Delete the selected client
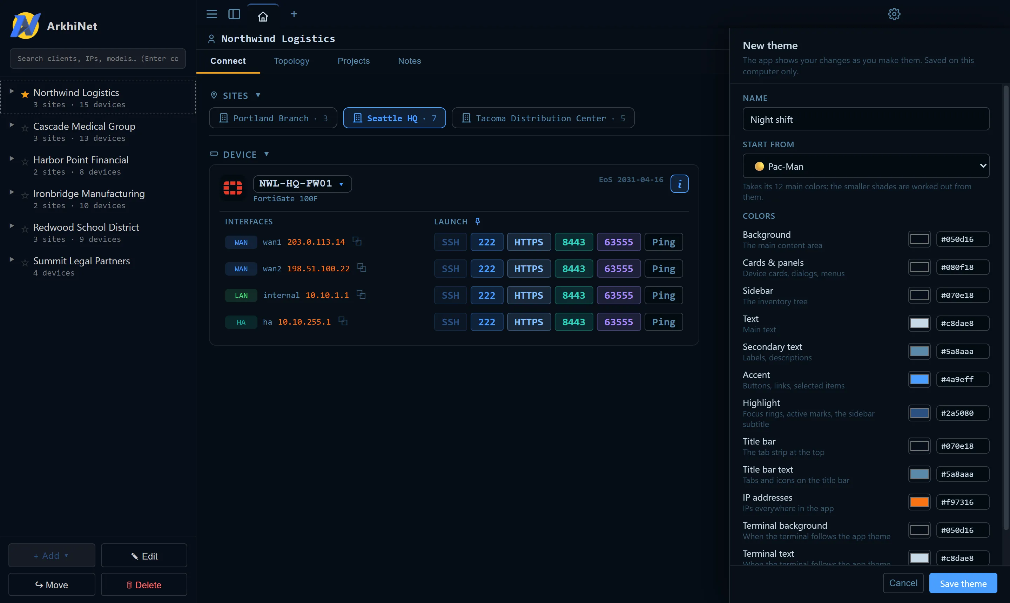Viewport: 1010px width, 603px height. (x=144, y=585)
